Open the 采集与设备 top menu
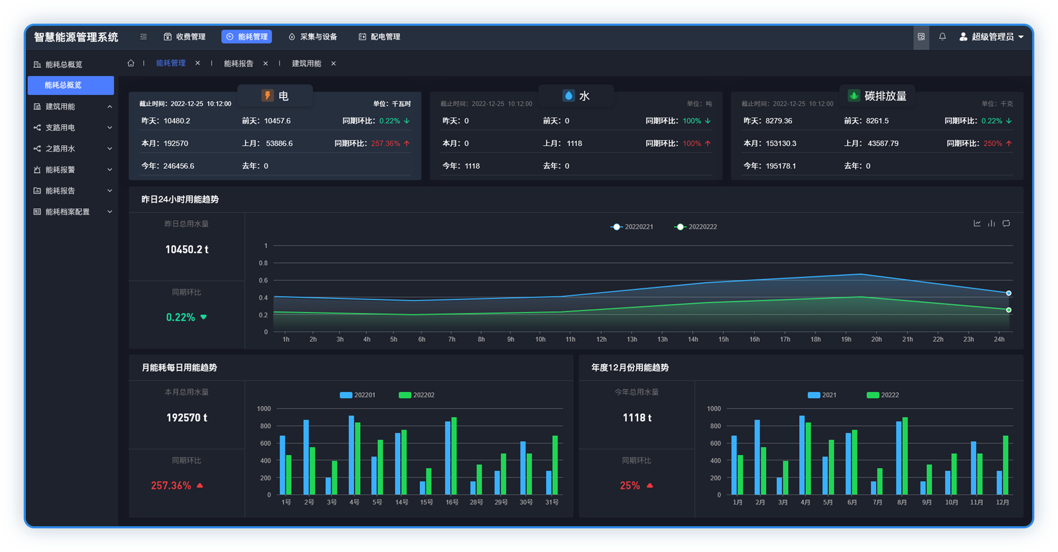1058x552 pixels. click(313, 37)
